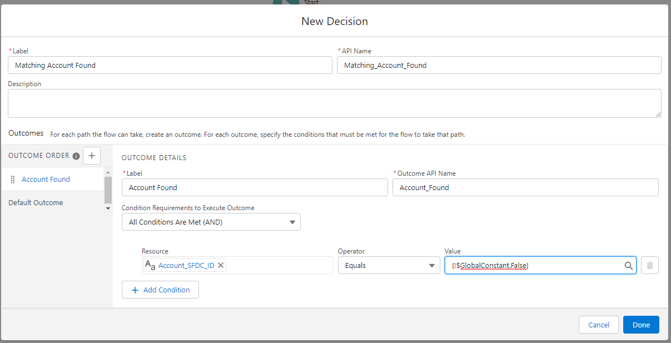The height and width of the screenshot is (343, 671).
Task: Click the search icon in Value field
Action: (x=628, y=266)
